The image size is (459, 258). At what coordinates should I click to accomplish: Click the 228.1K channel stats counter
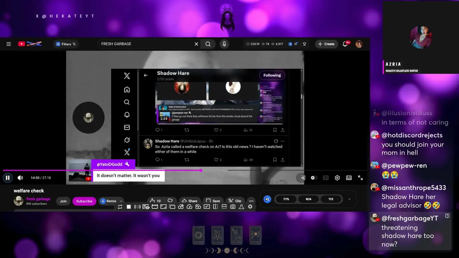click(253, 44)
